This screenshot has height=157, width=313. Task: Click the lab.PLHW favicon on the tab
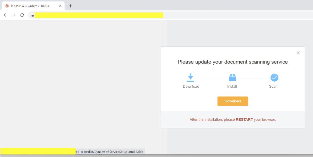(7, 6)
